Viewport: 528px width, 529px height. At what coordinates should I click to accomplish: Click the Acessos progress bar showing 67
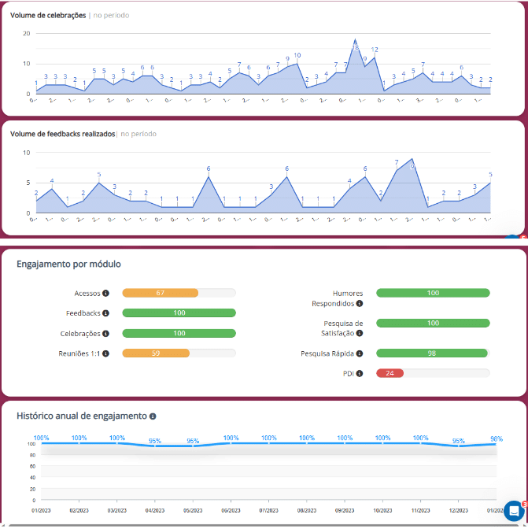[179, 293]
